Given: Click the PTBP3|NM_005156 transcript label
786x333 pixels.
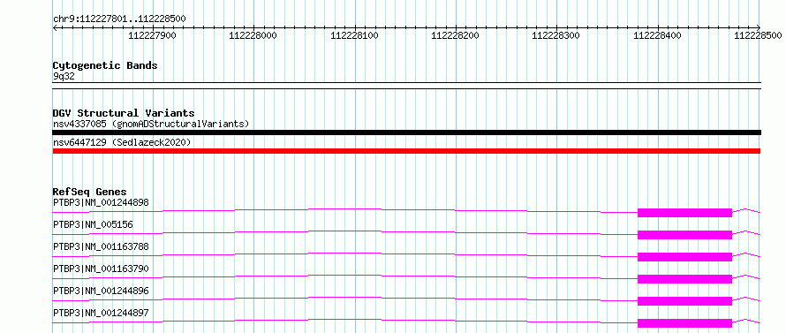Looking at the screenshot, I should click(93, 224).
